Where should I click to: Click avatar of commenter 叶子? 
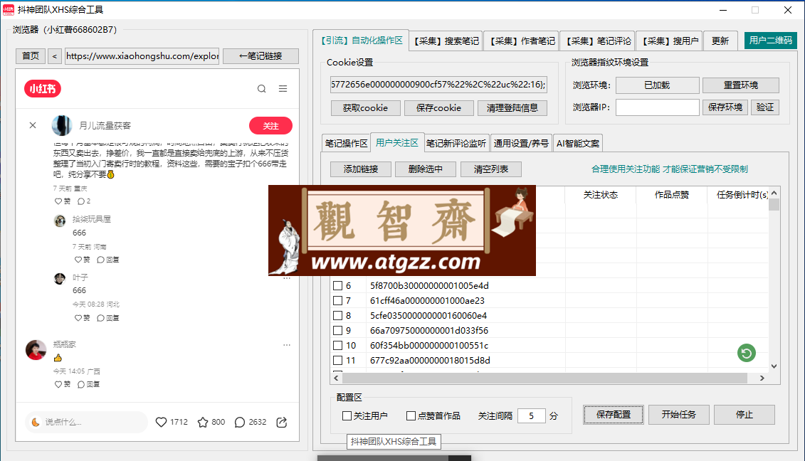(60, 279)
